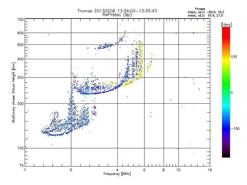Click the y-axis tick label '300'
247x185 pixels.
pos(20,78)
